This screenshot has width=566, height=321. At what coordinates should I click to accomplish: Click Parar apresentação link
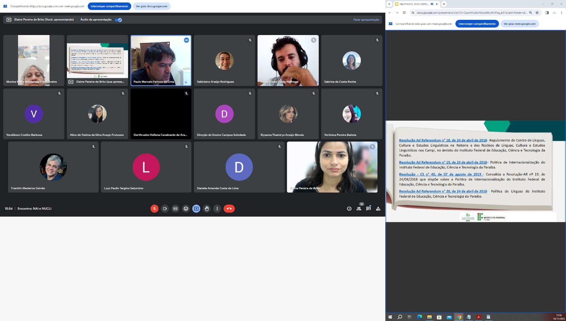click(x=366, y=20)
